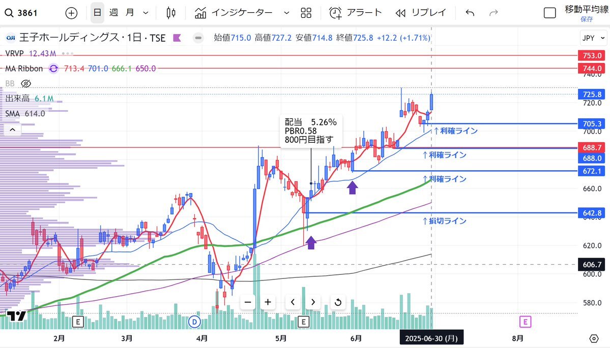
Task: Select the 753.0 red price label
Action: pos(592,55)
